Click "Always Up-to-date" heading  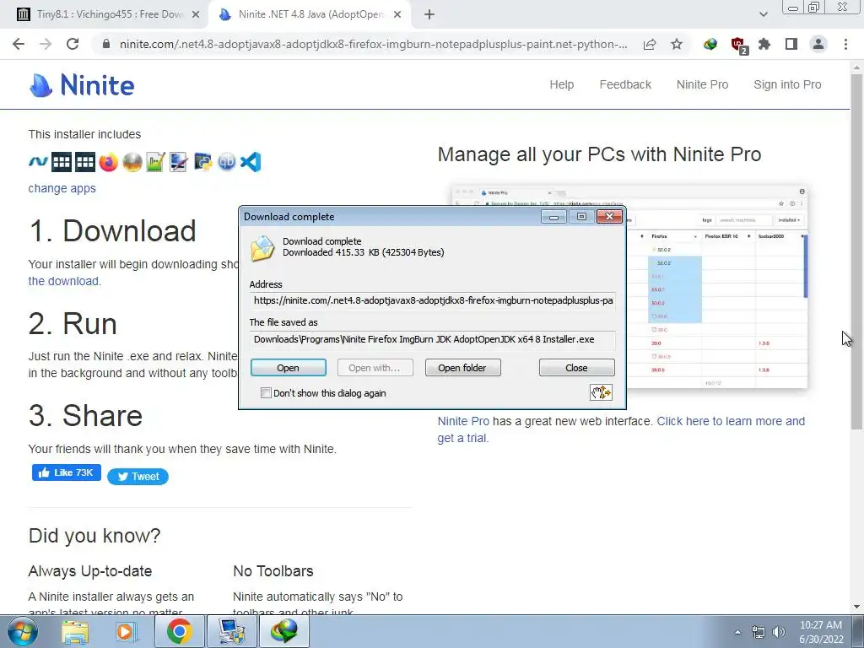(89, 571)
